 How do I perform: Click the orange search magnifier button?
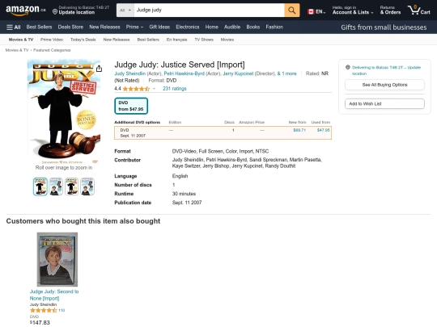point(292,10)
